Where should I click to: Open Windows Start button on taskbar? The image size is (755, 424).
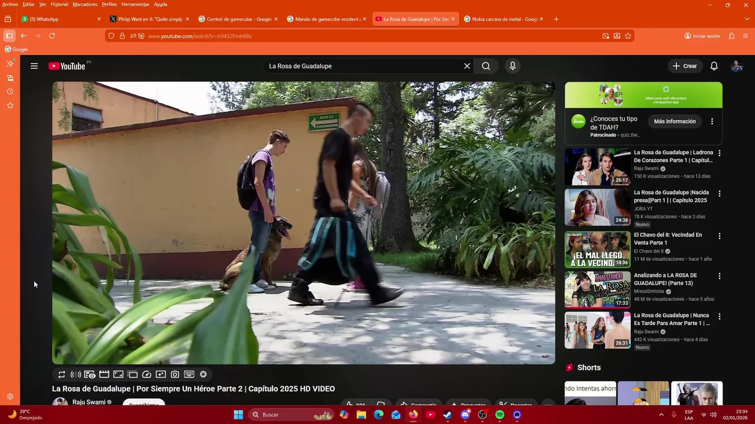[x=238, y=415]
